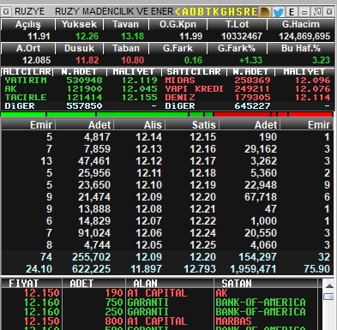Minimize the RUZYE depth window

point(304,12)
